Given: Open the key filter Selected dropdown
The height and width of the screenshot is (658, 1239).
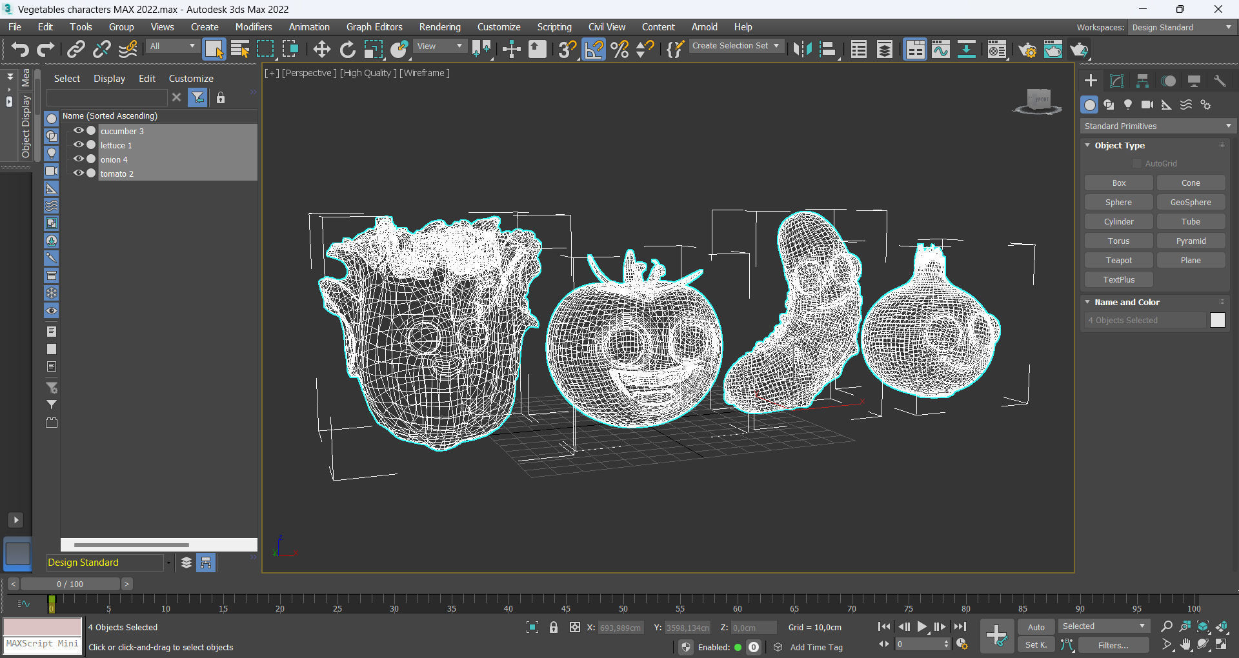Looking at the screenshot, I should (x=1104, y=626).
